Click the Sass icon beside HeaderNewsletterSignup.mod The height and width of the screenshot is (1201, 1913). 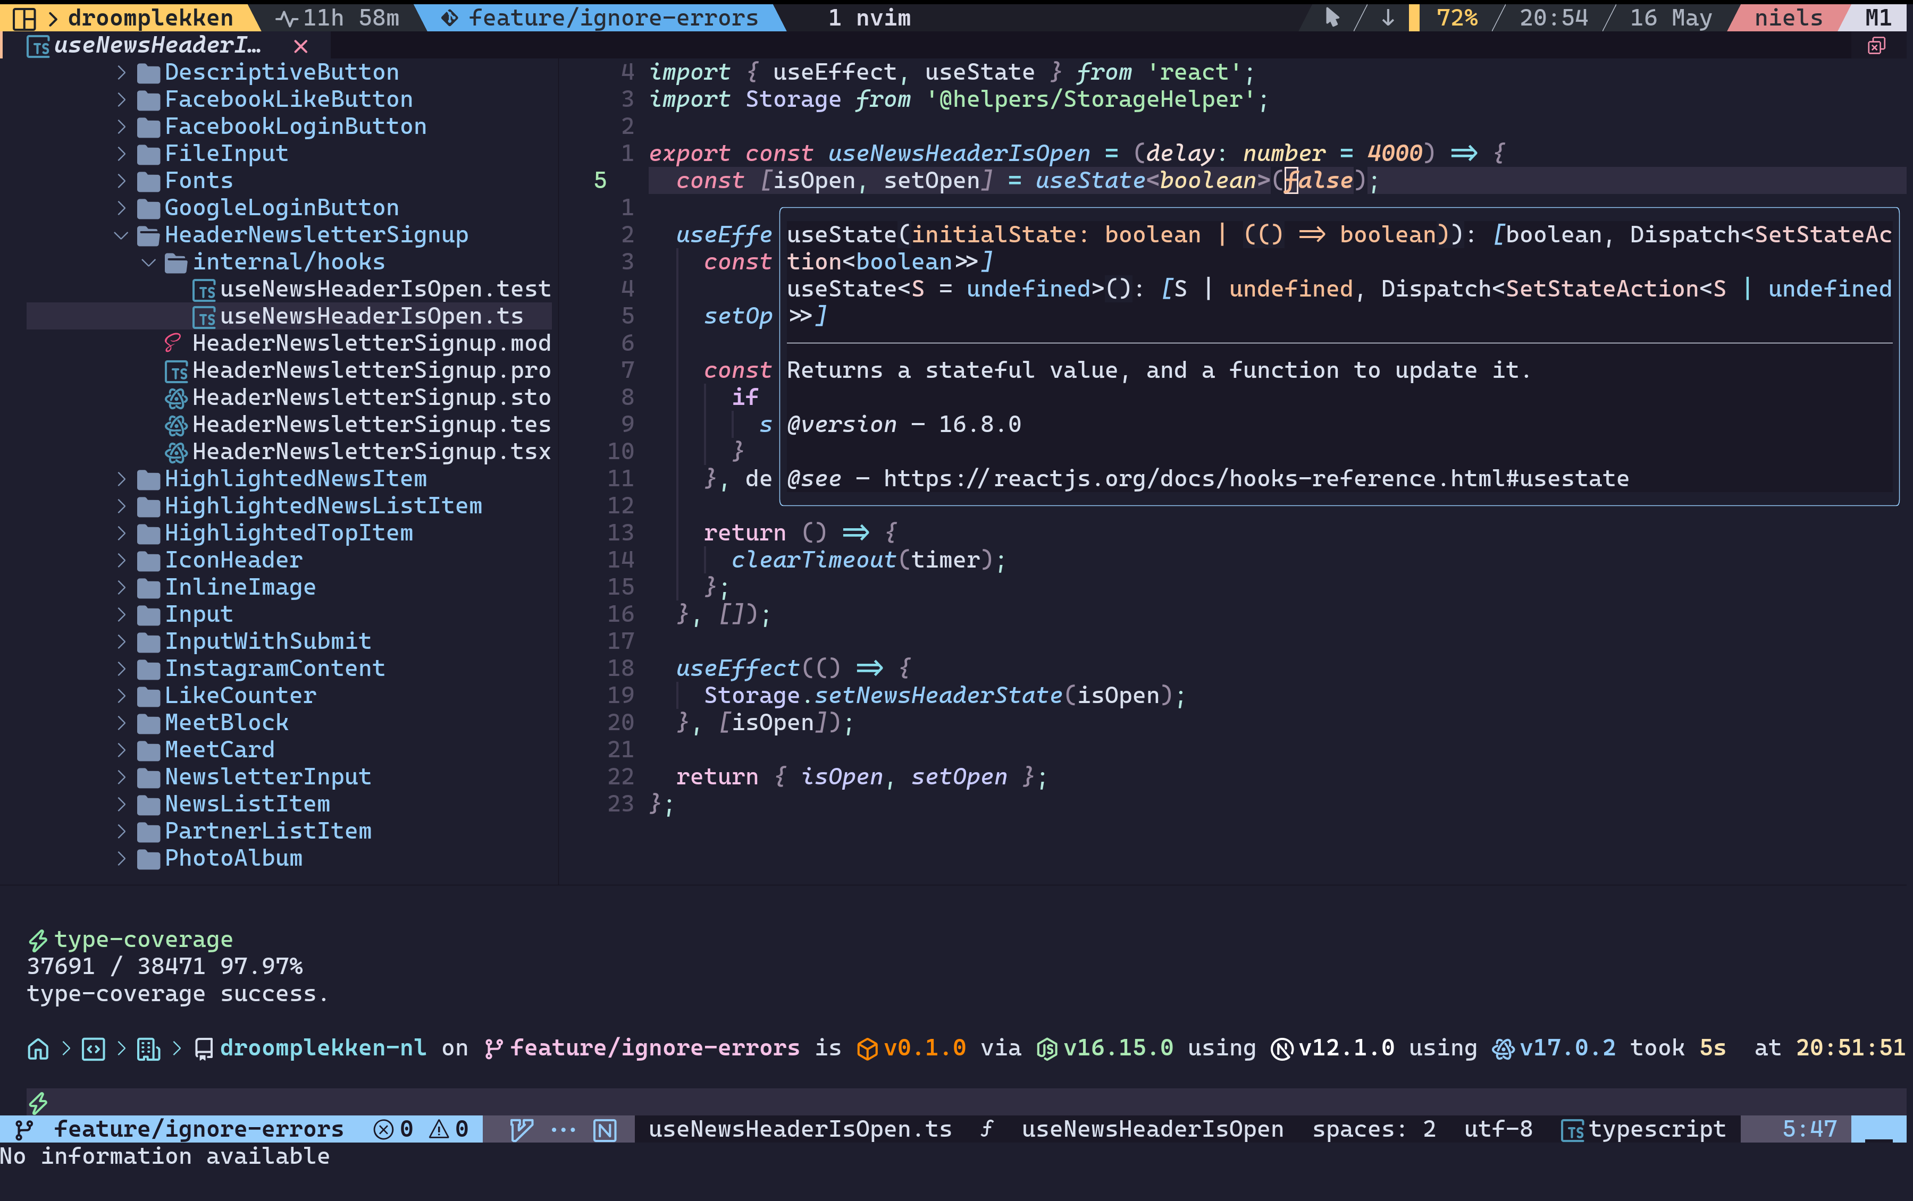[x=172, y=343]
